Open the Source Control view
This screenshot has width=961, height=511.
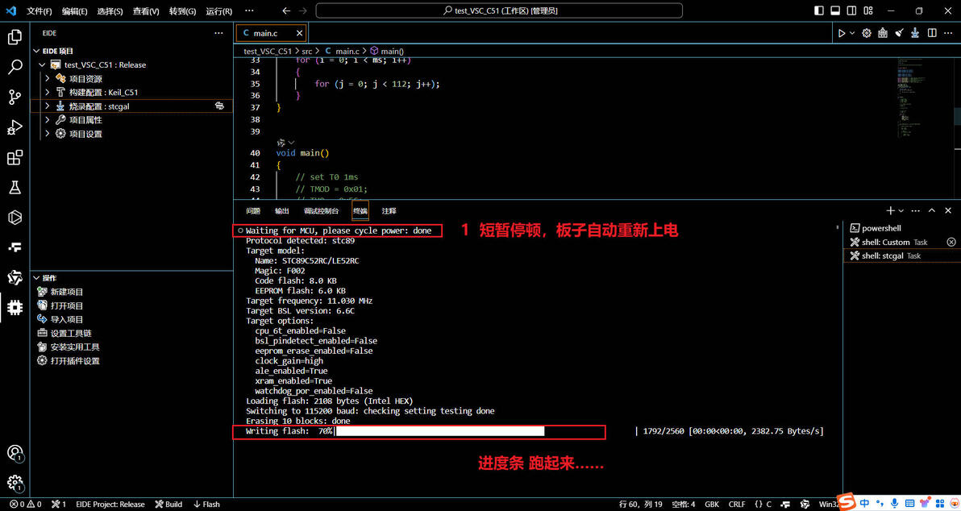coord(15,97)
